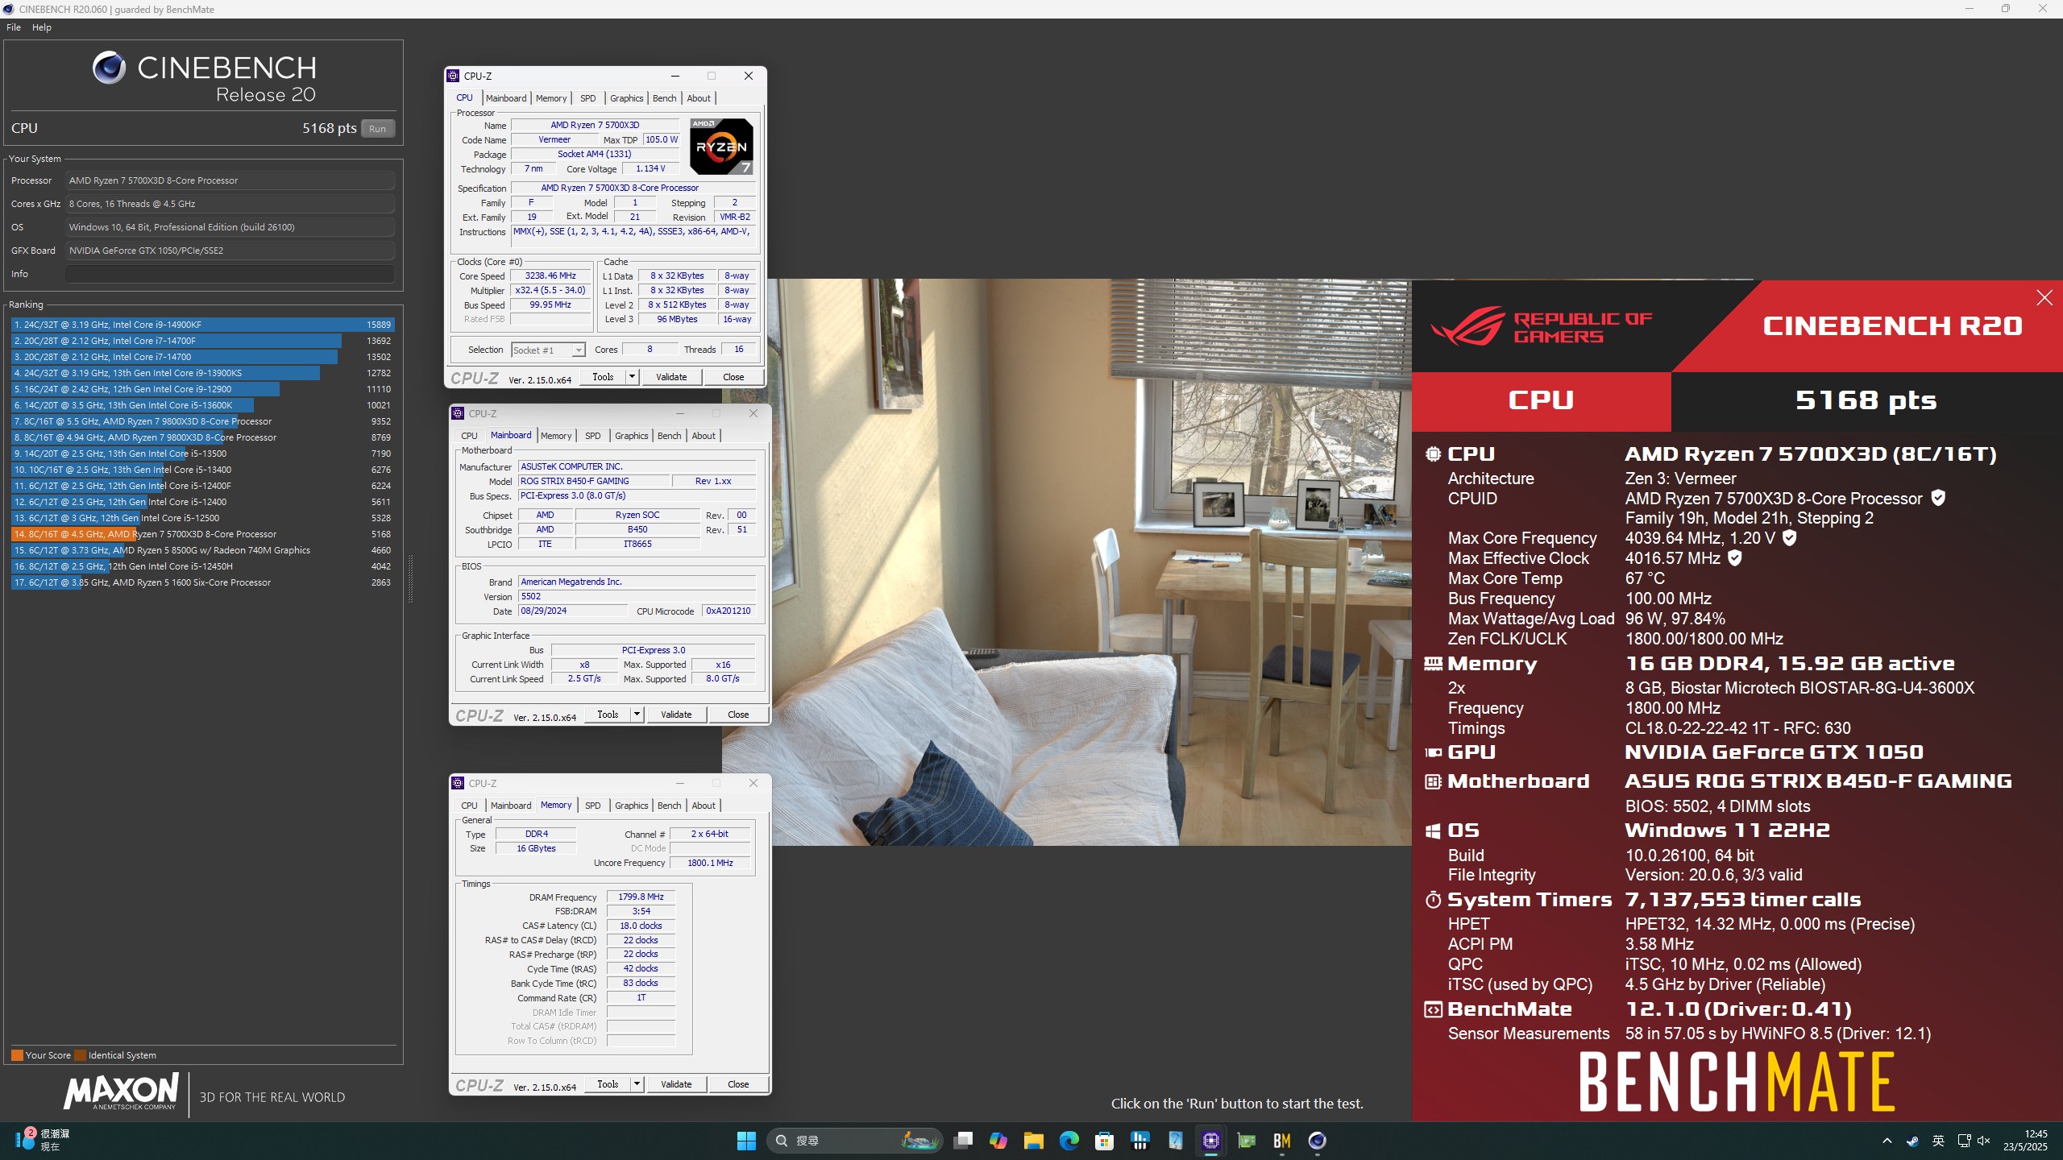Switch to Cinebench taskbar icon
Image resolution: width=2063 pixels, height=1160 pixels.
click(x=1317, y=1141)
